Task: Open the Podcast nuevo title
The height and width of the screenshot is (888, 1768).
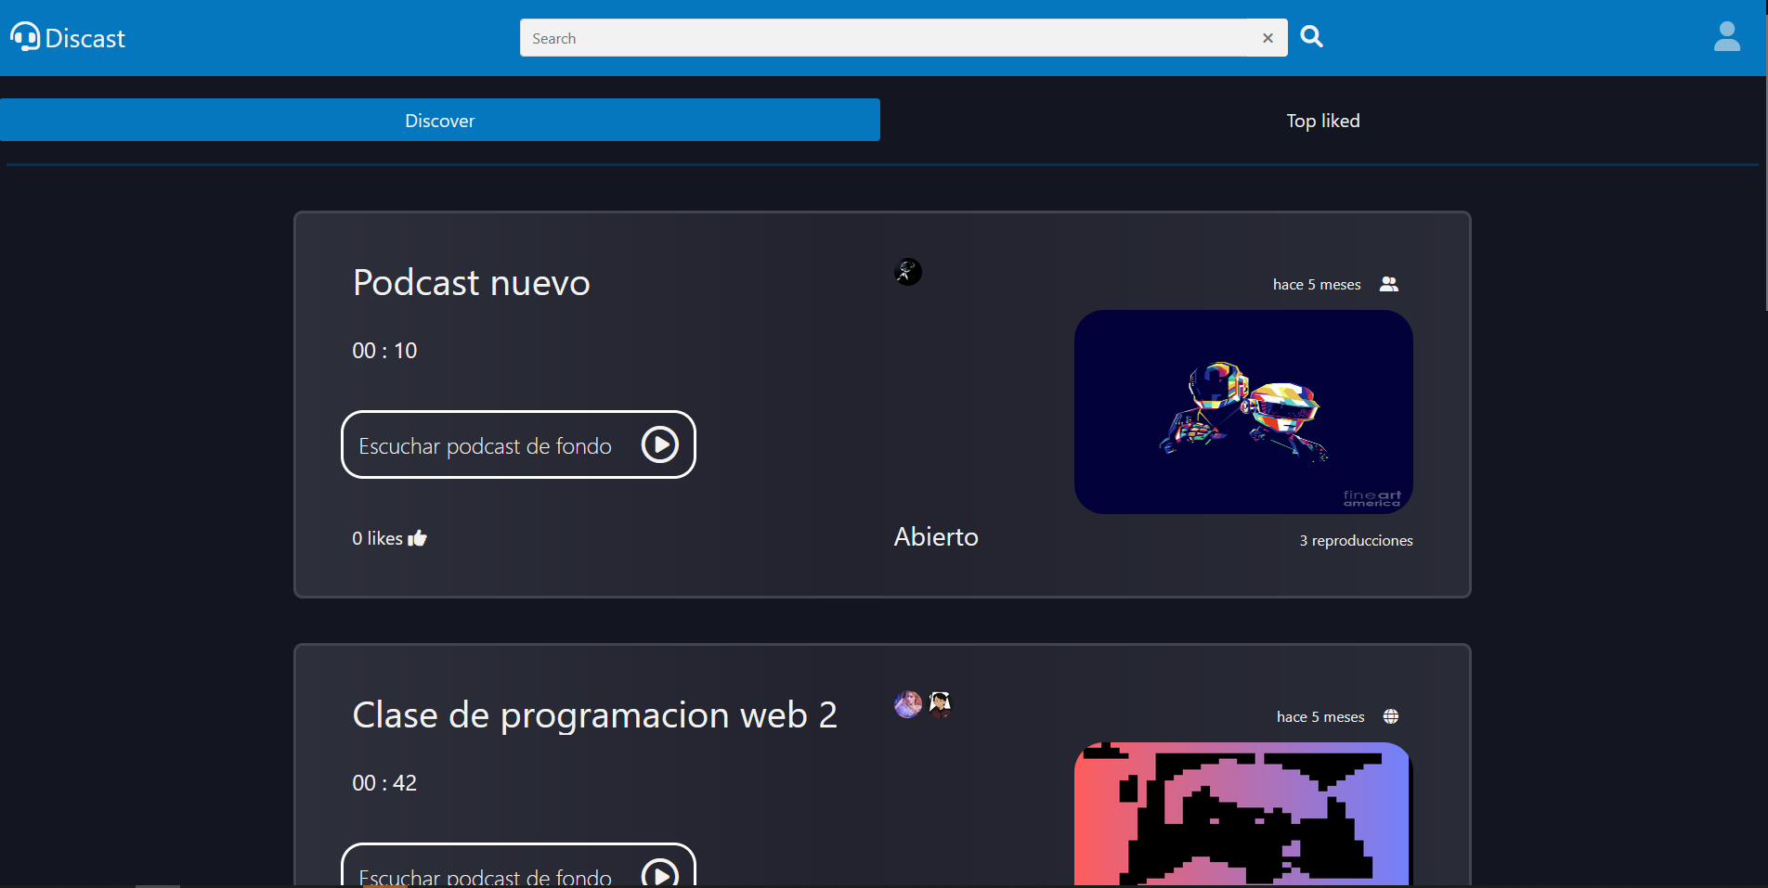Action: pos(471,283)
